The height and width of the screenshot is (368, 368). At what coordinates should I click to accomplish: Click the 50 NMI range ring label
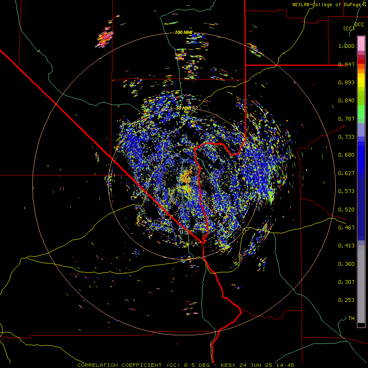(x=184, y=108)
